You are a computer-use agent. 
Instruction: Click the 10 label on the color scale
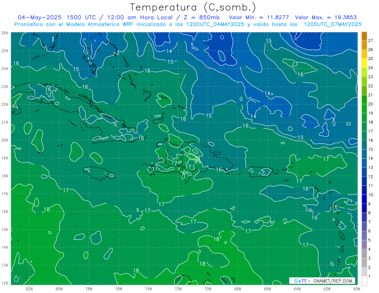tap(371, 195)
